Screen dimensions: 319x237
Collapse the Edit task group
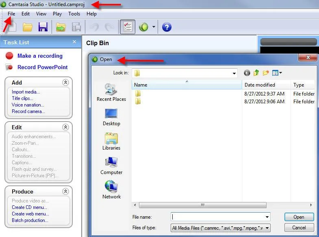point(65,127)
